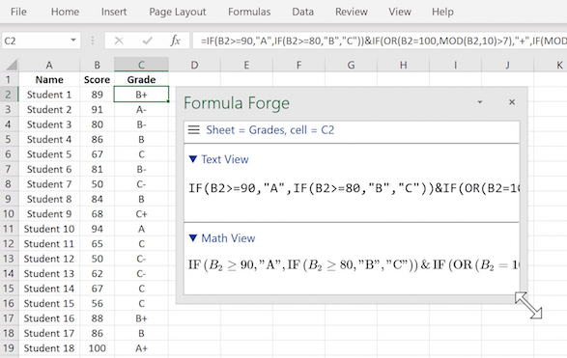The image size is (567, 358).
Task: Select Student 16's B+ grade
Action: 141,318
